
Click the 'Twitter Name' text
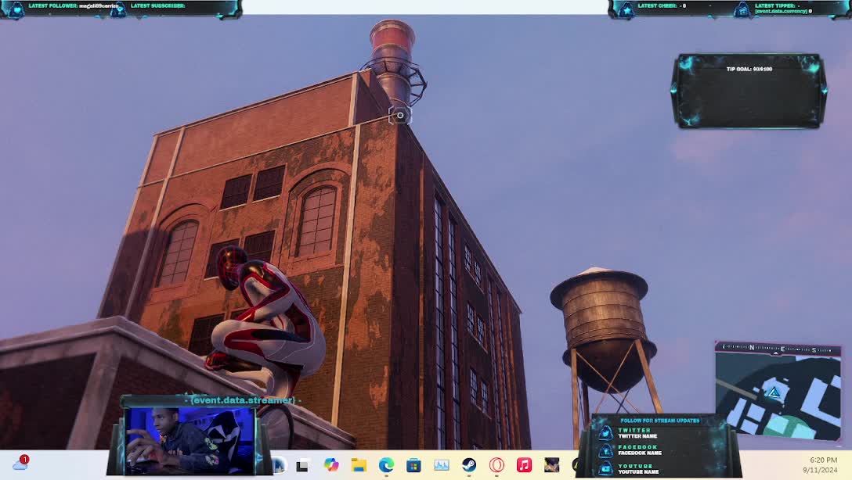click(637, 436)
